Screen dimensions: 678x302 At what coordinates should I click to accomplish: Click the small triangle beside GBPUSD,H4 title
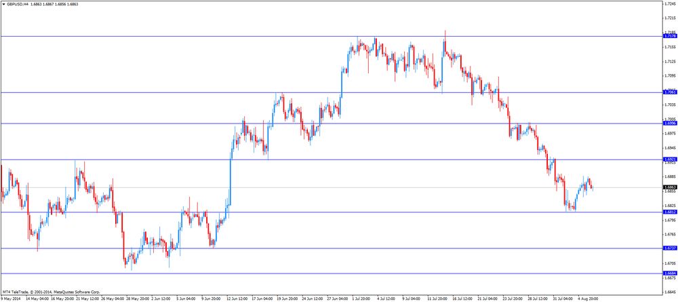click(x=3, y=3)
